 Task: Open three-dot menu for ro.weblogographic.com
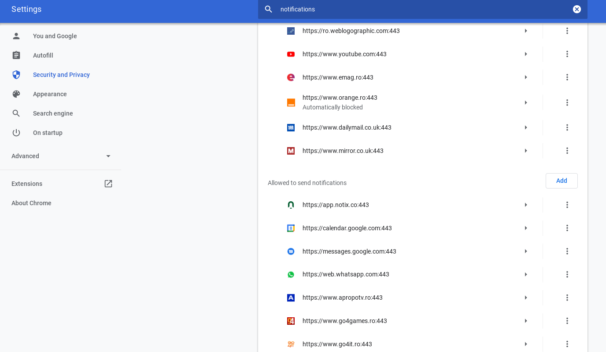coord(567,31)
